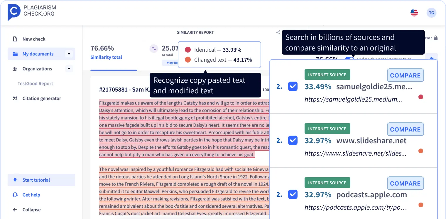Viewport: 446px width, 219px height.
Task: Click the orange changed-text dot beside slideshare.net
Action: pyautogui.click(x=421, y=151)
